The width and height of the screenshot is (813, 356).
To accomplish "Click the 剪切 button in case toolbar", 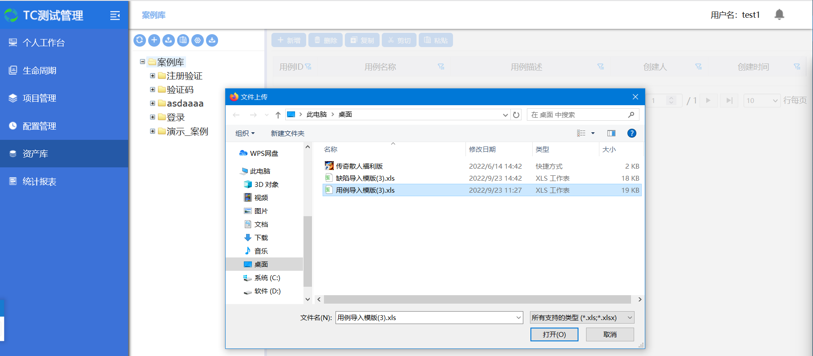I will [x=399, y=40].
